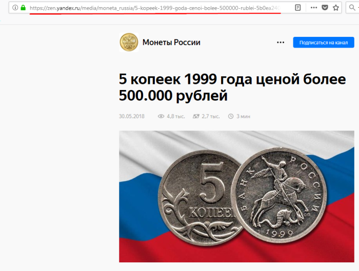Click the publication date 30.05.2018
This screenshot has width=359, height=271.
click(x=132, y=117)
